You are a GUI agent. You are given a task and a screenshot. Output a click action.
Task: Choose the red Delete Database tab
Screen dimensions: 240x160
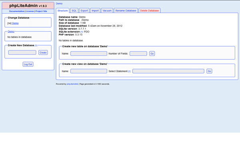click(x=149, y=10)
